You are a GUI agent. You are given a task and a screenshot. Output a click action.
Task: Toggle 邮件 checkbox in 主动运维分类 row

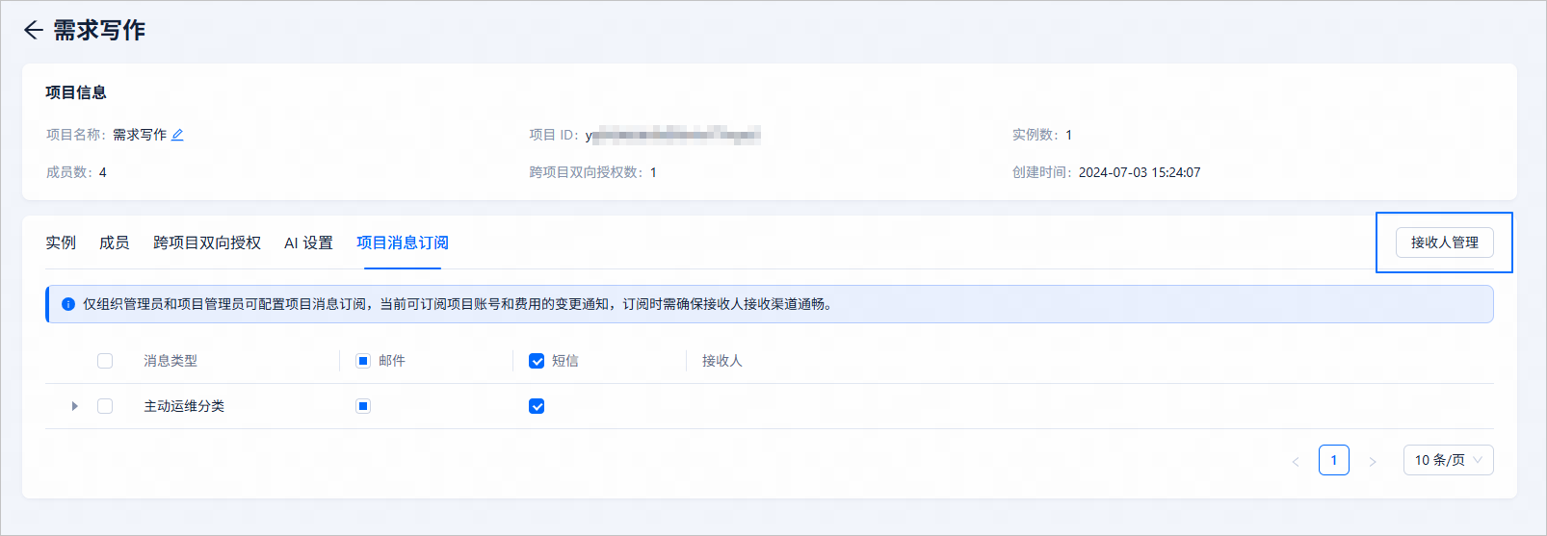pos(363,406)
